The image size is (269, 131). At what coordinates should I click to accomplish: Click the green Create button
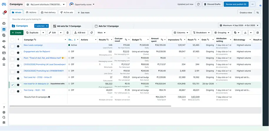17,33
